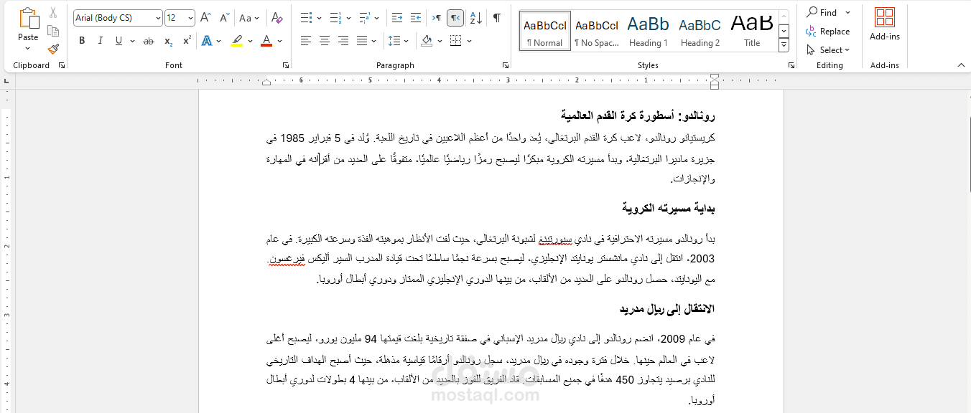Apply yellow text highlight color

236,41
